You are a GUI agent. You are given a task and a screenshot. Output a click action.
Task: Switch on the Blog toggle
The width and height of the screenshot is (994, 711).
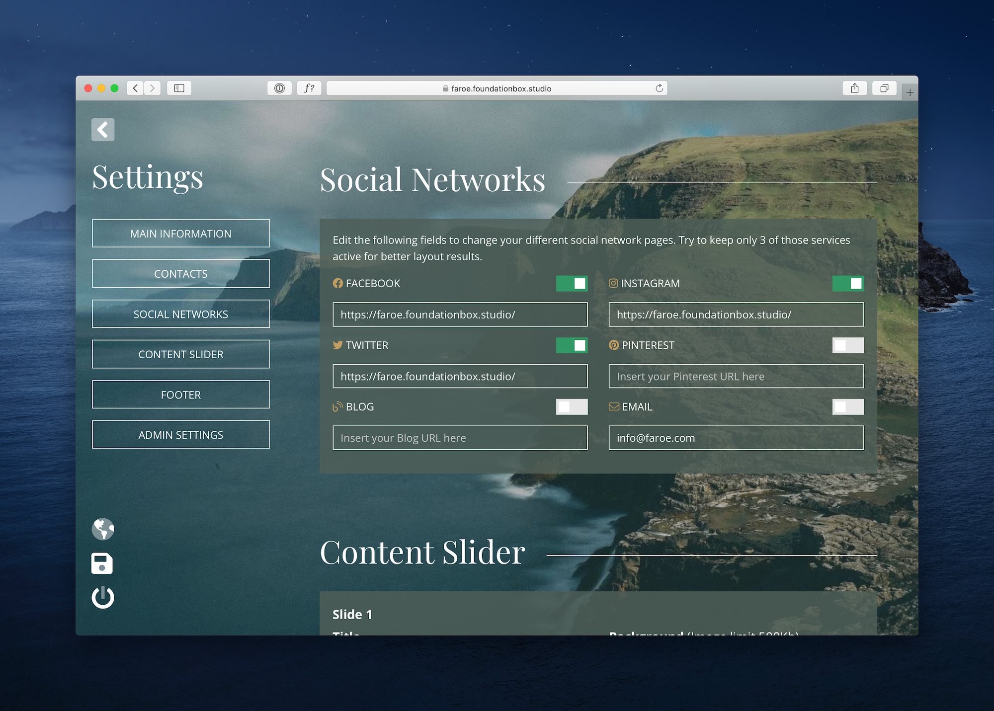click(572, 407)
